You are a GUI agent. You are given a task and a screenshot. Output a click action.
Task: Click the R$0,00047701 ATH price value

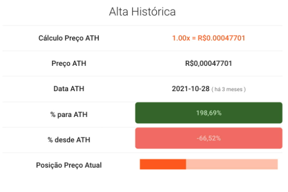click(x=209, y=63)
